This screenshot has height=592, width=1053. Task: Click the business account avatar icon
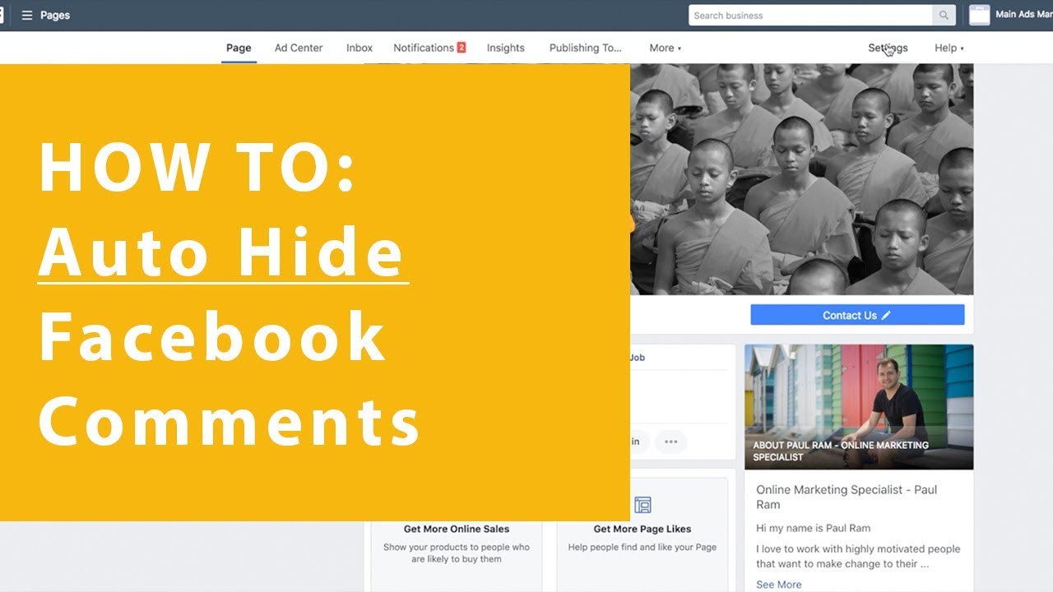(979, 15)
